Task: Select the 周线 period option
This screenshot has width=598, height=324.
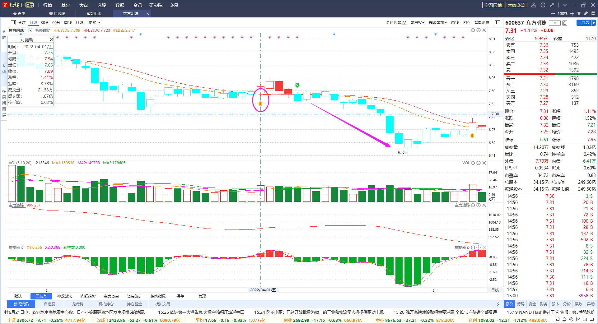Action: pyautogui.click(x=68, y=23)
